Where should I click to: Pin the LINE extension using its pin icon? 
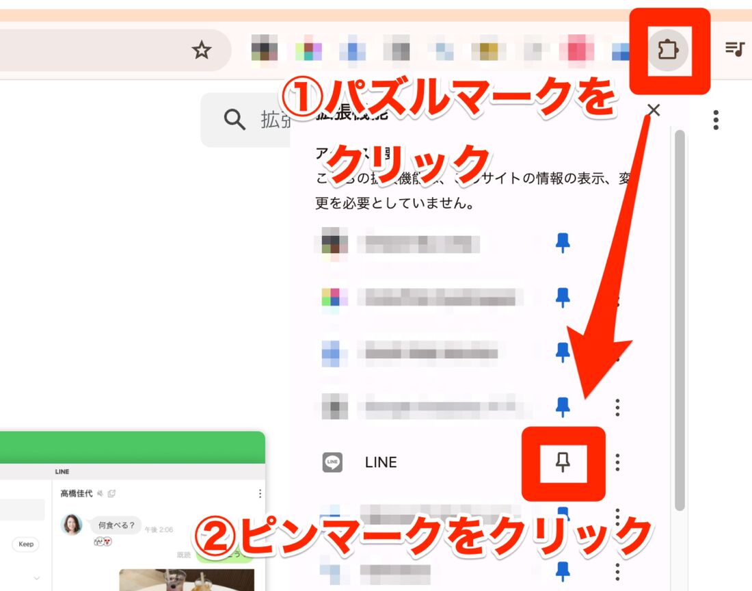[562, 462]
